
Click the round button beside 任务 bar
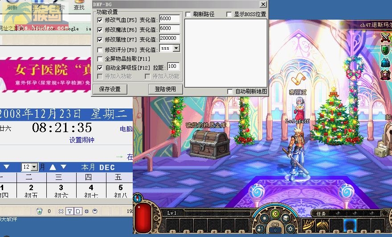tap(384, 213)
